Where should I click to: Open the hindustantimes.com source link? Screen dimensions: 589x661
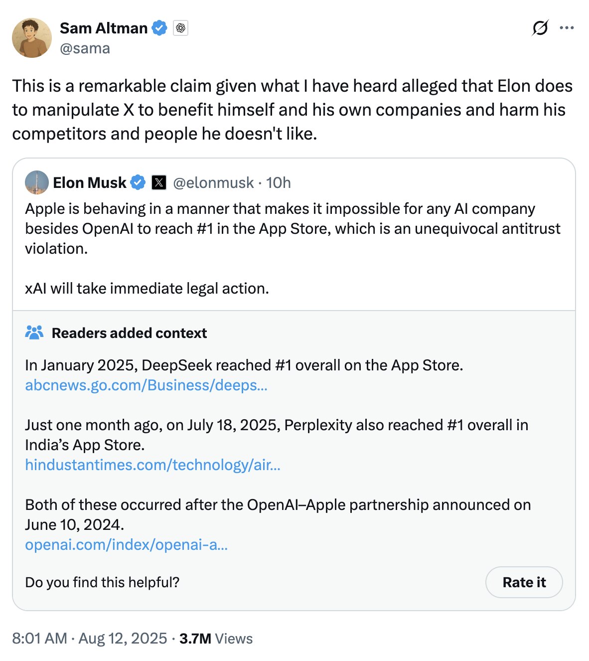(x=152, y=465)
